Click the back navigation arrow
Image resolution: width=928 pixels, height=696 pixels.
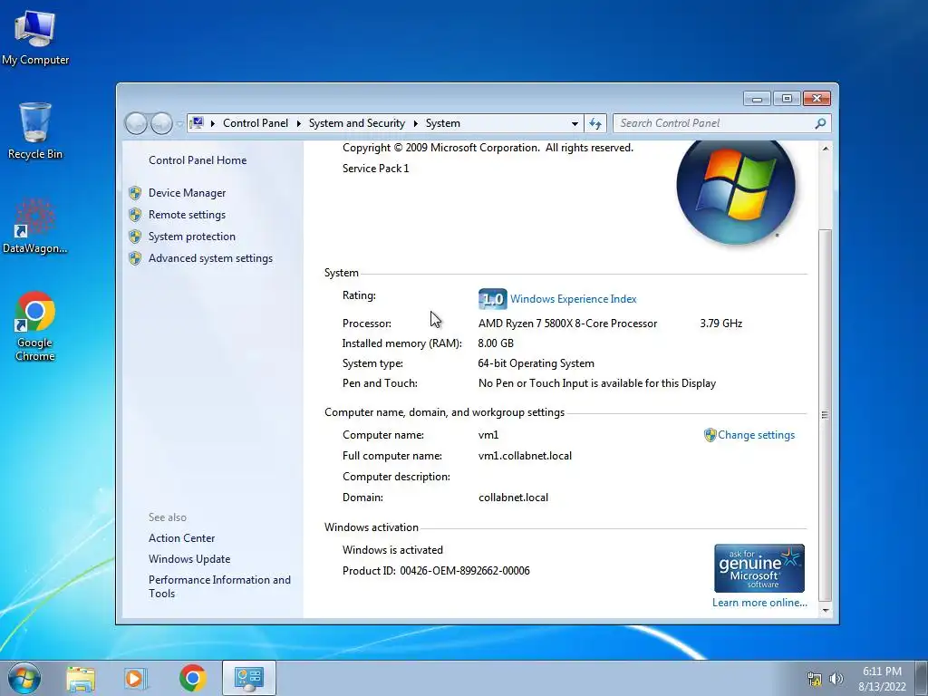136,123
